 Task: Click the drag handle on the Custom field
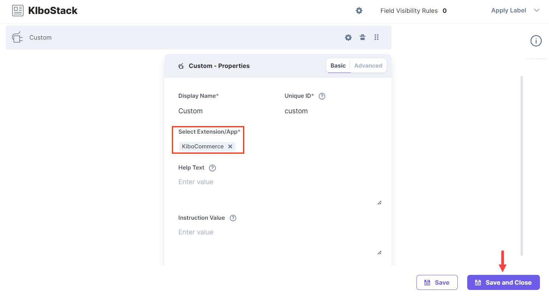376,37
